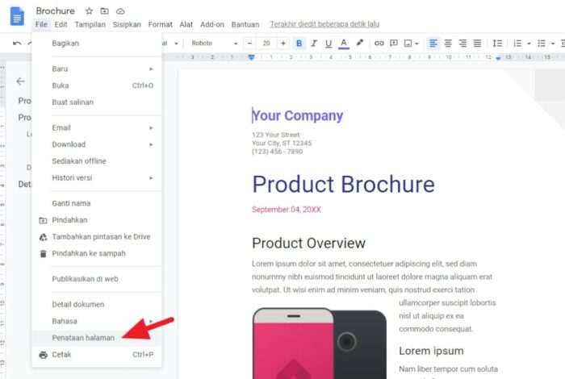Decrease font size with minus button
The width and height of the screenshot is (565, 379).
pyautogui.click(x=249, y=44)
